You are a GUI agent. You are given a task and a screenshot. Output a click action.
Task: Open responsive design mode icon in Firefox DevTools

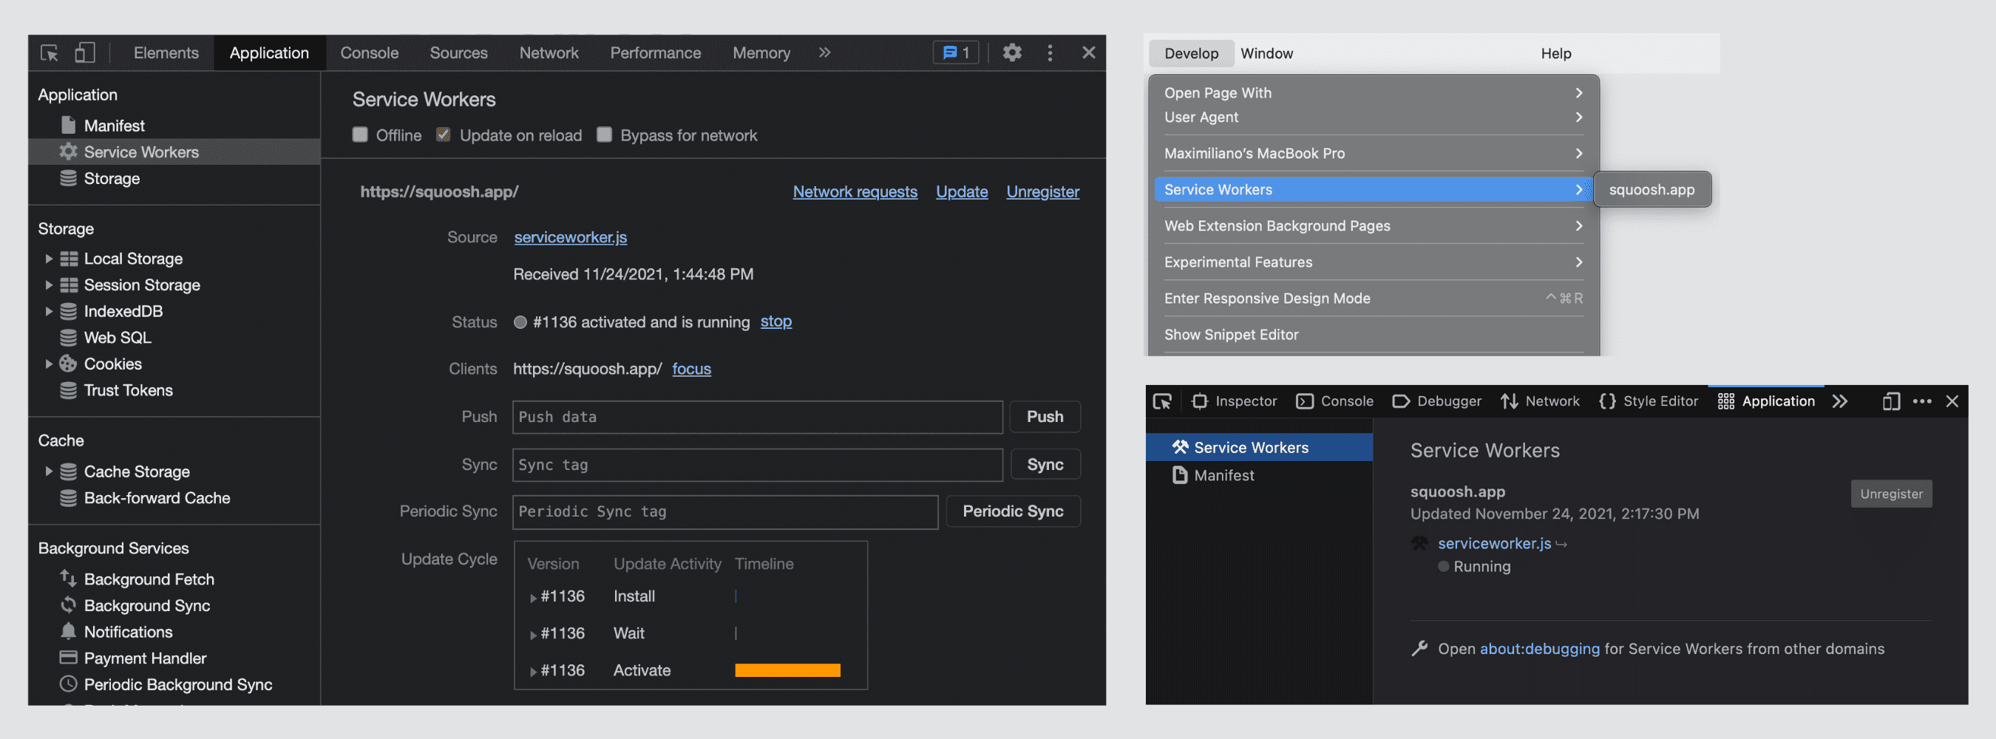click(1890, 401)
